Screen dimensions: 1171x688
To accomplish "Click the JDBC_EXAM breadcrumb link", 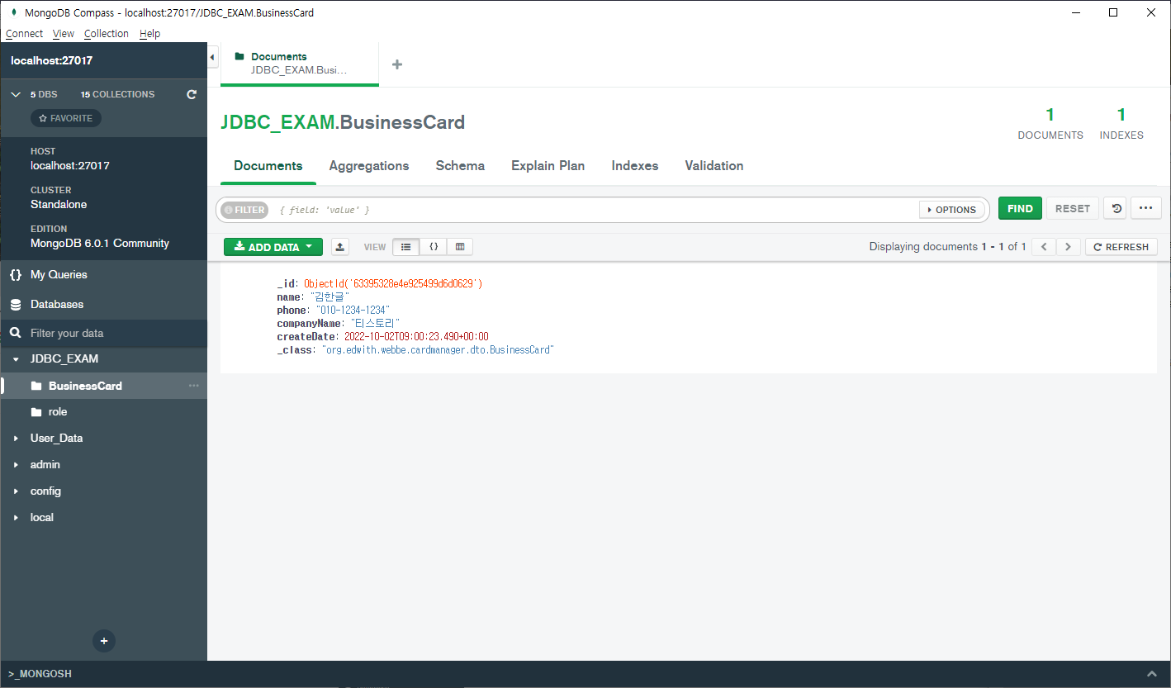I will [x=277, y=122].
